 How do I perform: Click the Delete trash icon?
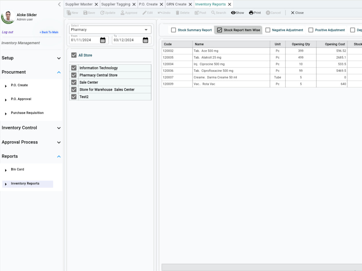(x=177, y=13)
